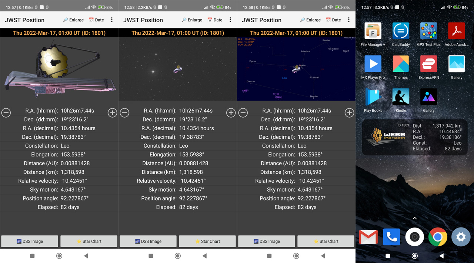
Task: Tap minus button on the Leo star chart screen
Action: click(x=243, y=113)
